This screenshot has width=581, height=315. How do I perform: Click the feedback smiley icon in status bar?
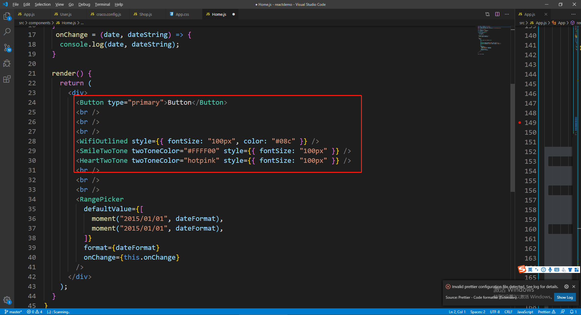(563, 312)
